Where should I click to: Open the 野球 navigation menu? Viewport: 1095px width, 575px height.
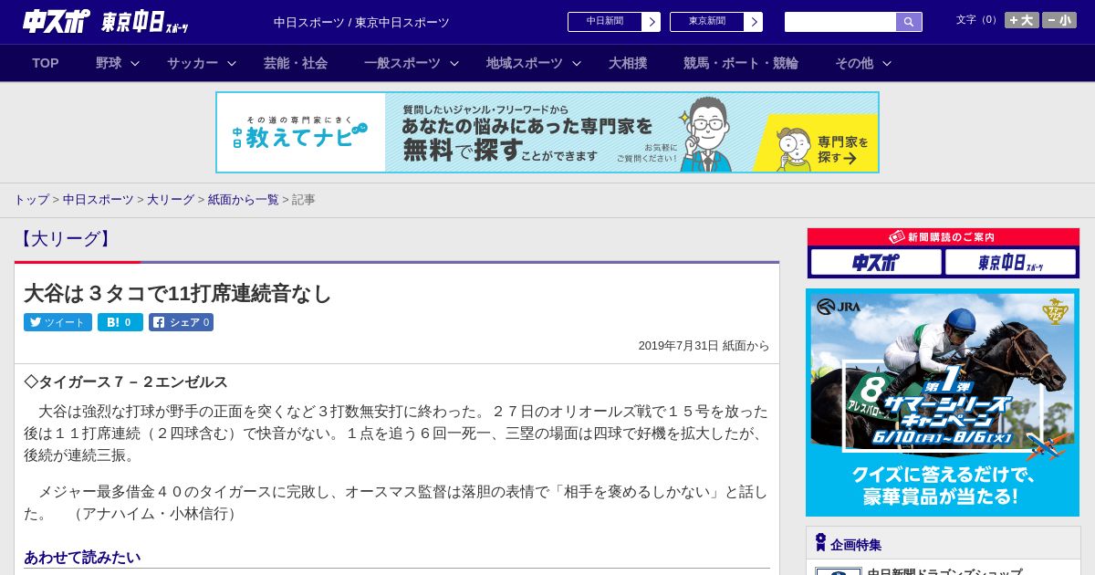click(109, 63)
